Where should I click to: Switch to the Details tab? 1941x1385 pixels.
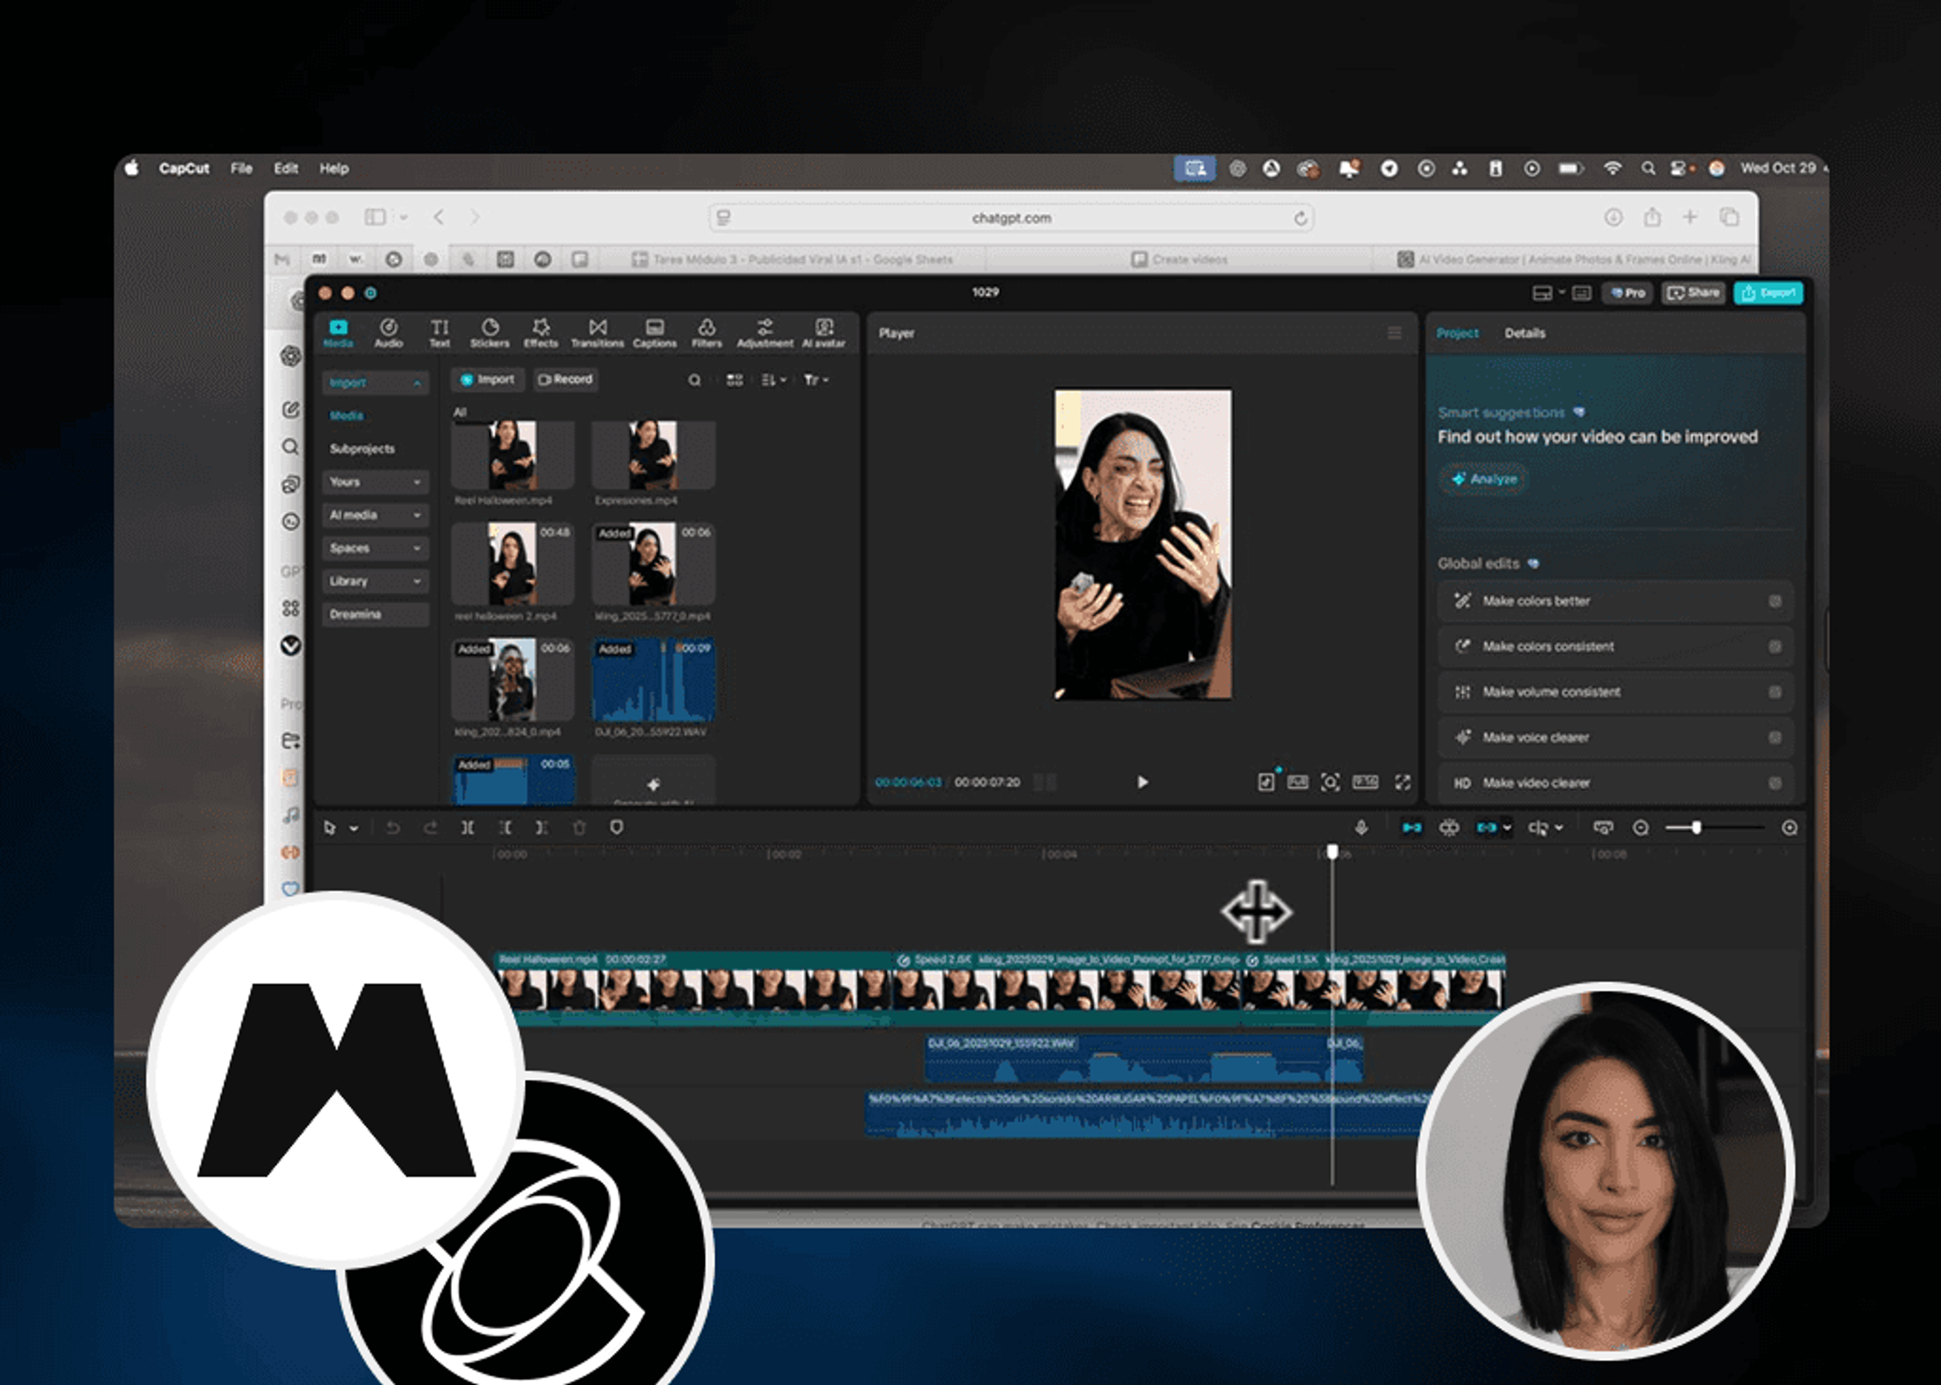[x=1524, y=333]
